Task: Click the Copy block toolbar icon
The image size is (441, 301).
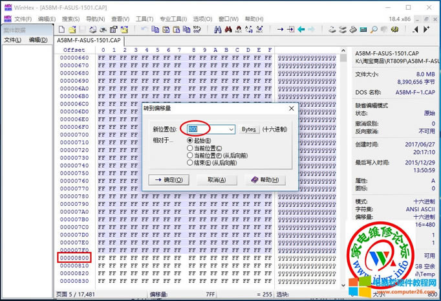Action: (x=156, y=30)
